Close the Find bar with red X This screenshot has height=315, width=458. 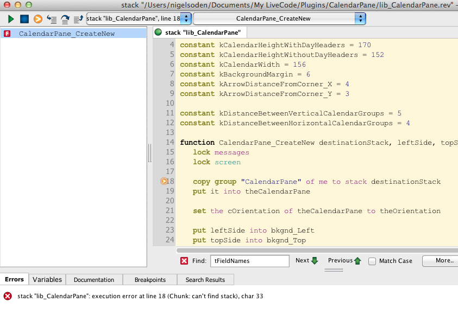184,261
